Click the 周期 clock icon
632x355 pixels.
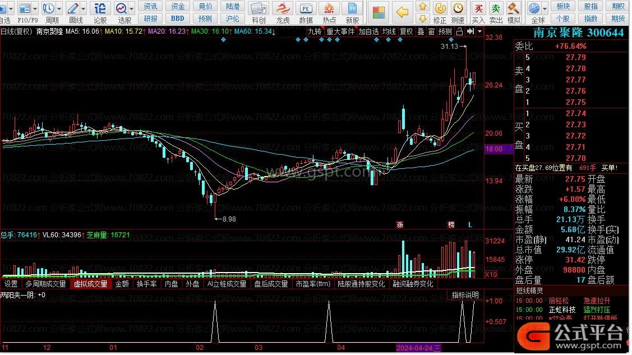pyautogui.click(x=49, y=8)
